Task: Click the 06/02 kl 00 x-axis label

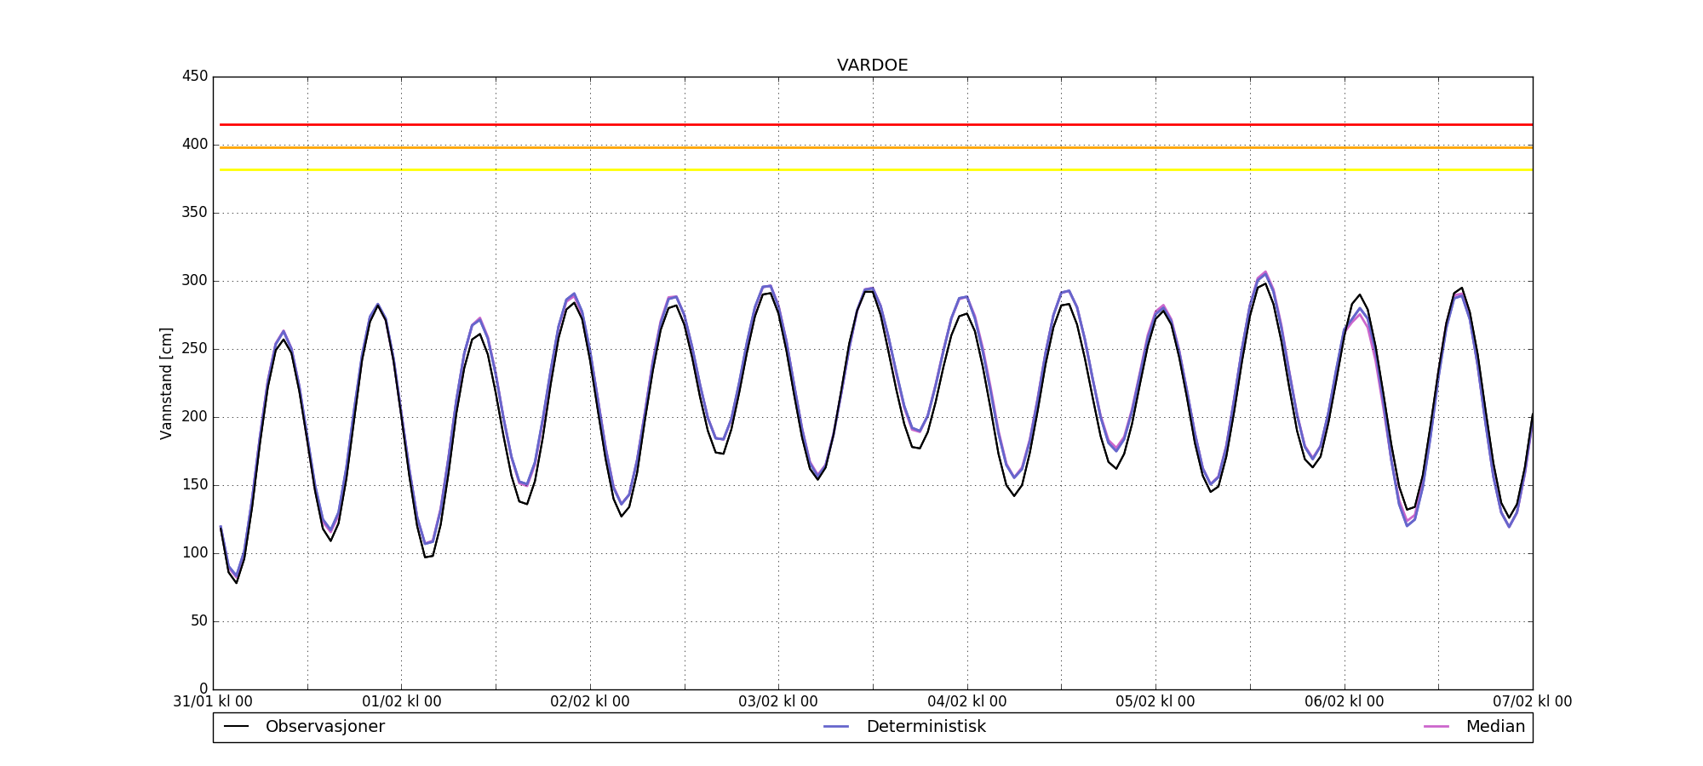Action: 1345,702
